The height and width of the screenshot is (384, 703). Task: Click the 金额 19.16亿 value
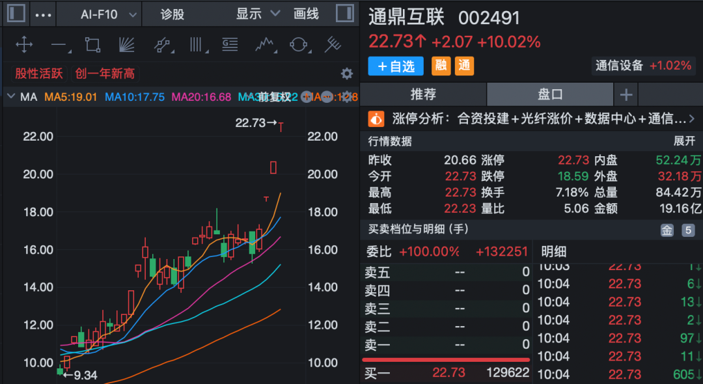pyautogui.click(x=681, y=209)
